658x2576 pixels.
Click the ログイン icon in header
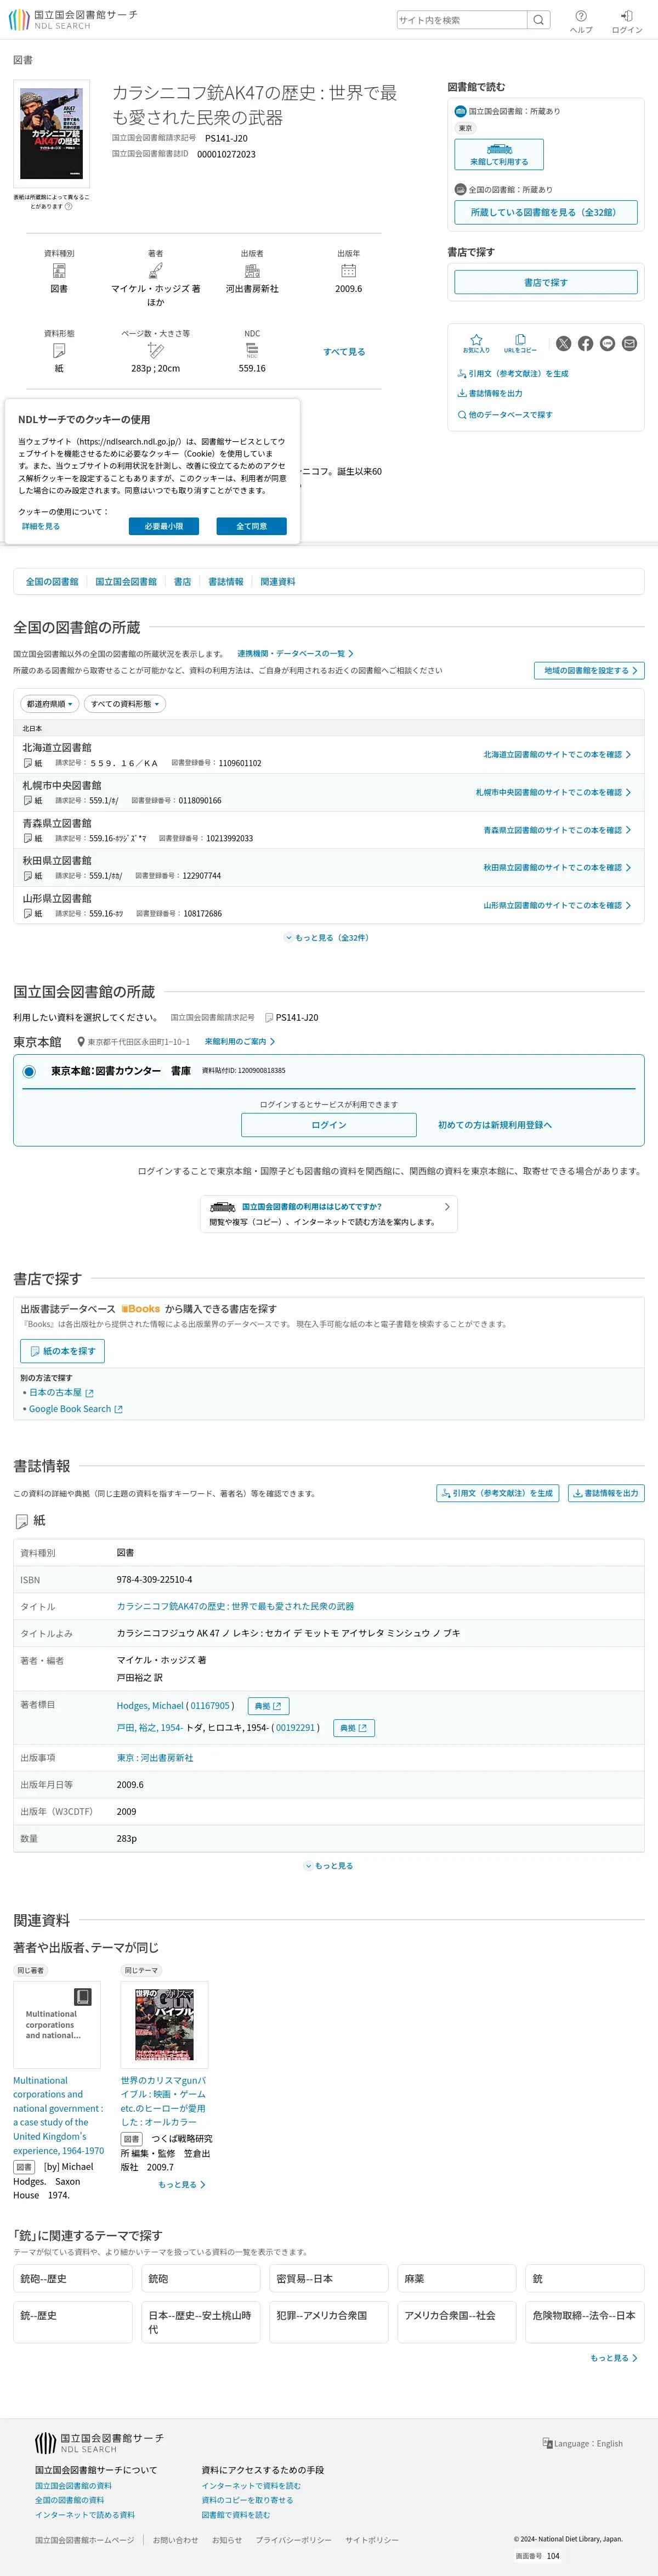[x=627, y=21]
